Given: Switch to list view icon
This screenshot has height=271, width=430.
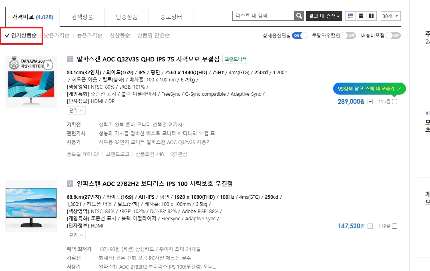Looking at the screenshot, I should tap(350, 16).
